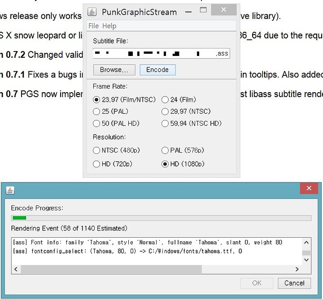This screenshot has width=323, height=299.
Task: Open the File menu
Action: [93, 26]
